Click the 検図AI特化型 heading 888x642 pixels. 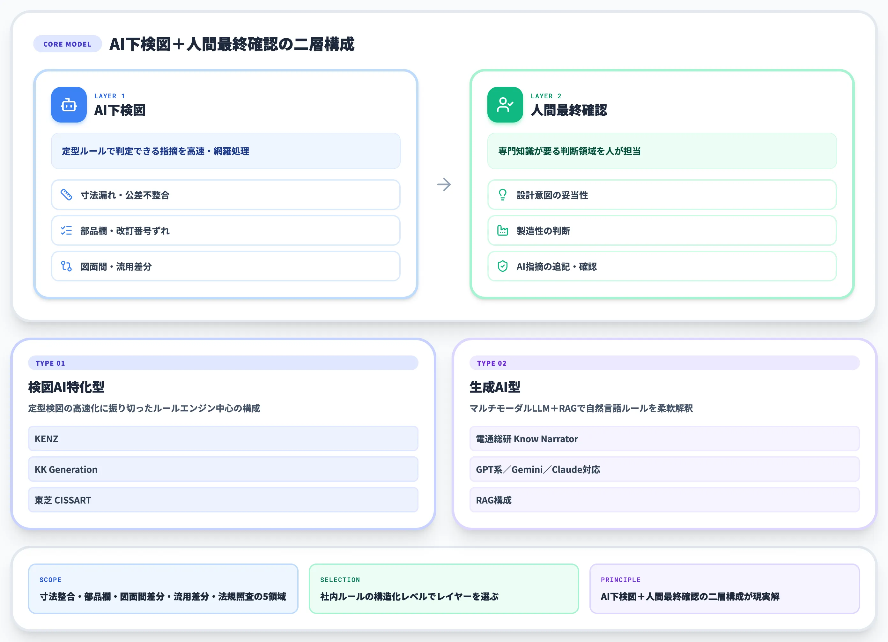[x=66, y=387]
